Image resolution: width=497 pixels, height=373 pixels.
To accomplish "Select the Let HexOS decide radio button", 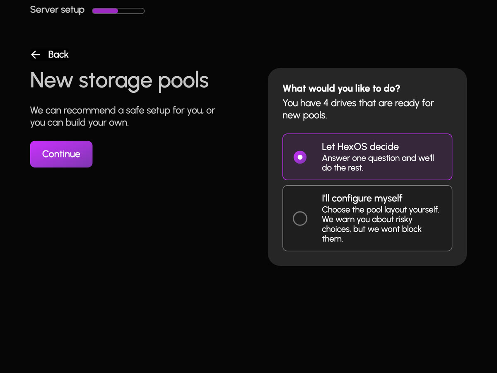I will tap(300, 157).
